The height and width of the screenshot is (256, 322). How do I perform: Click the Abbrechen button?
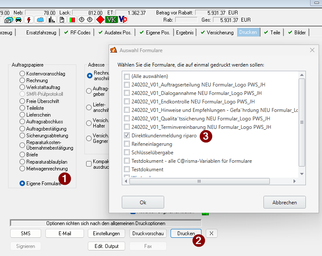point(284,202)
